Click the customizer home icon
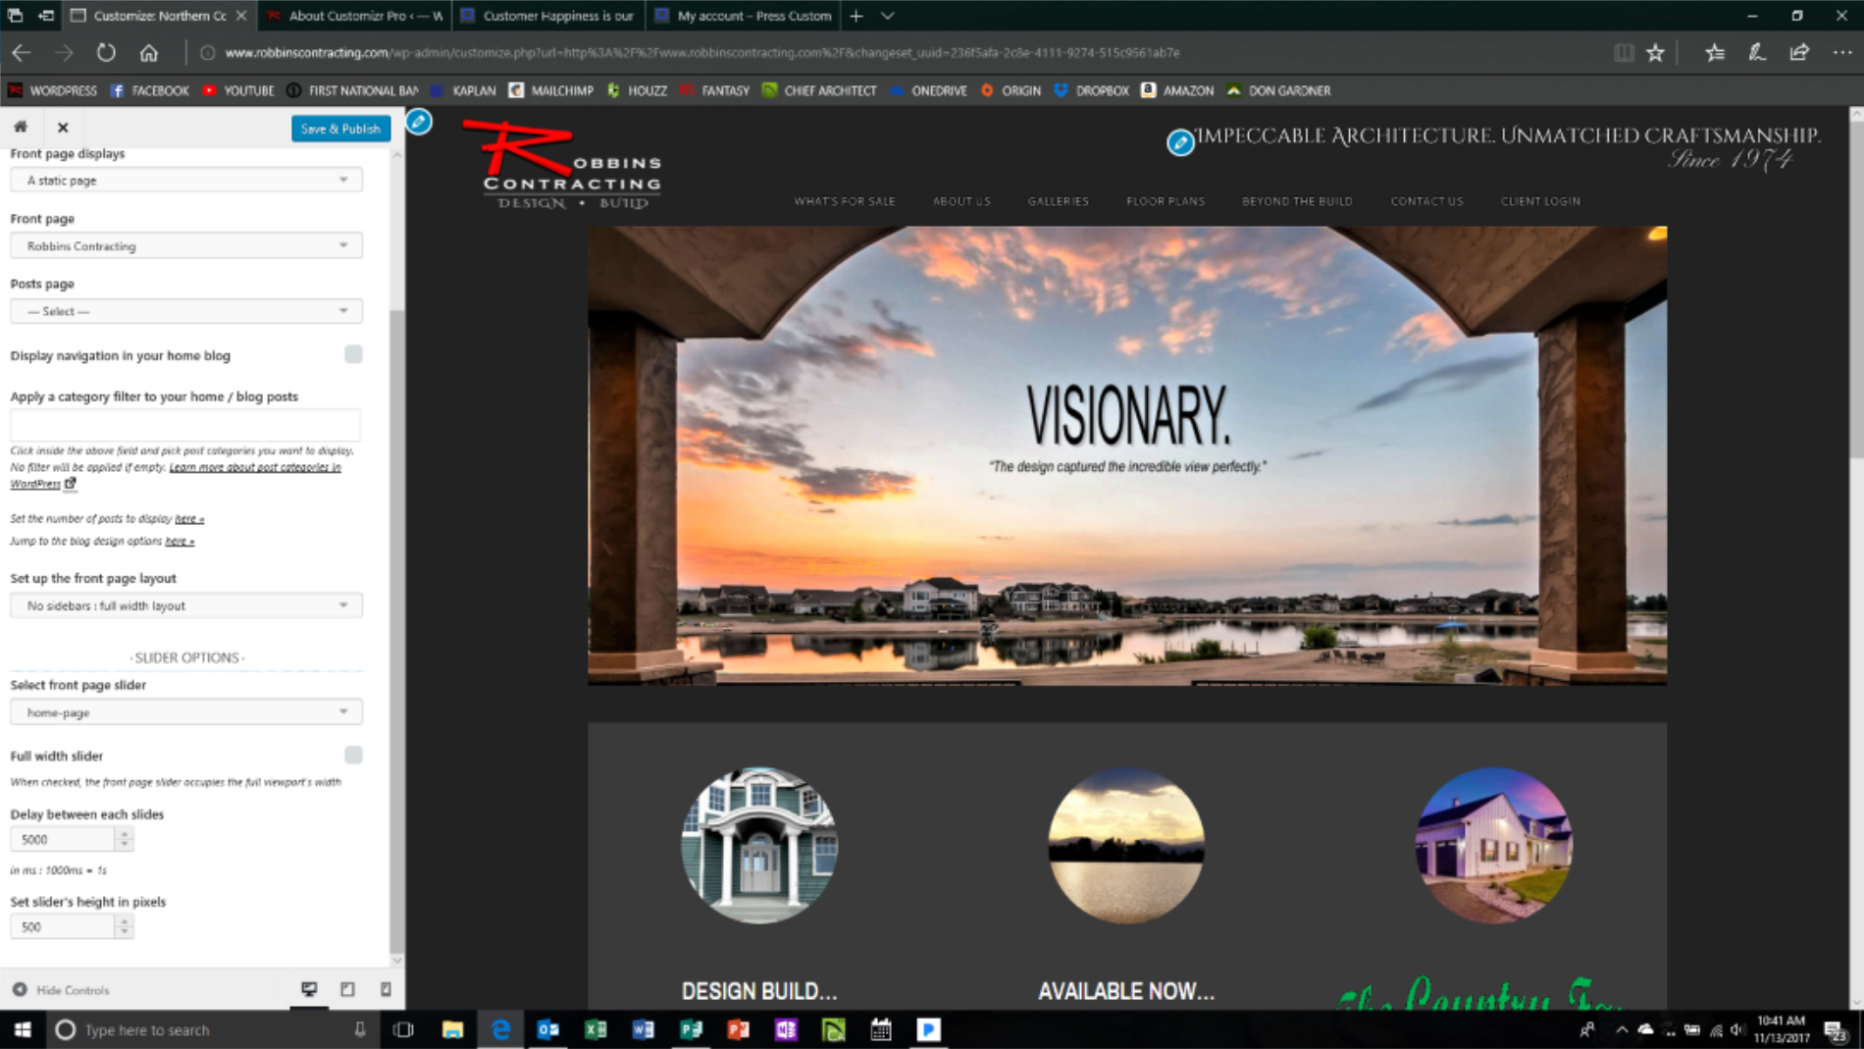The width and height of the screenshot is (1864, 1049). click(x=21, y=127)
